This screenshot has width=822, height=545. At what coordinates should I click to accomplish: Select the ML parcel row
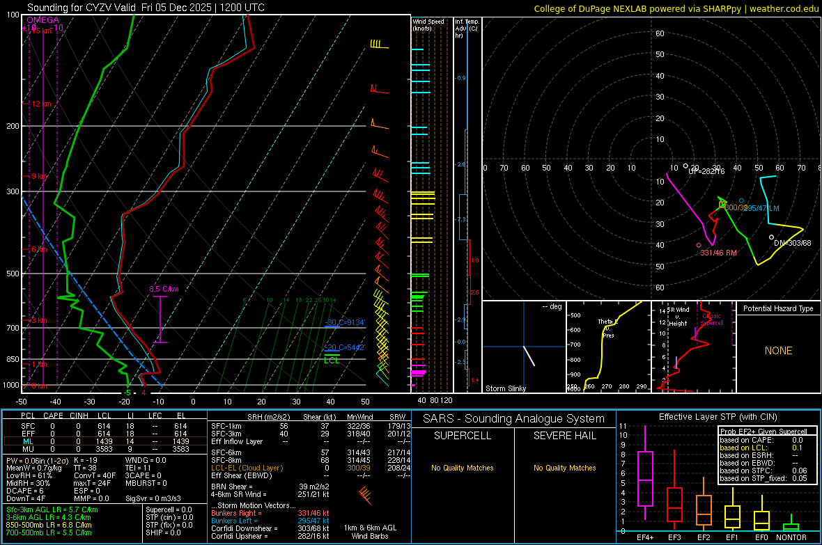tap(105, 442)
